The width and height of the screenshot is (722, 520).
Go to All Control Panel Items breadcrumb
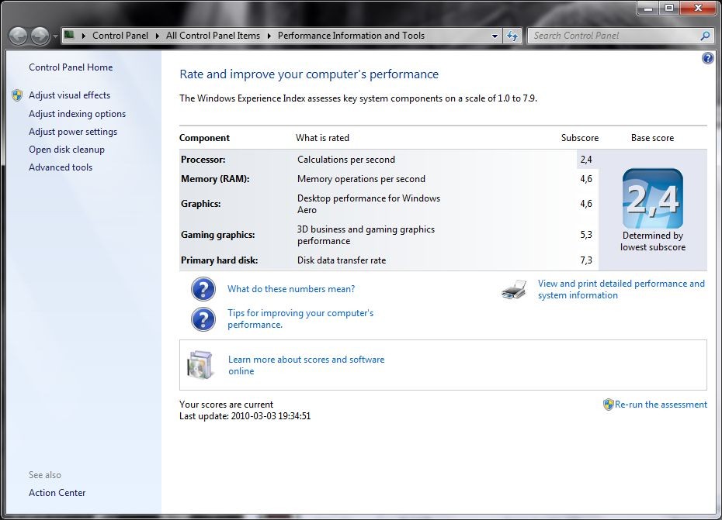213,36
